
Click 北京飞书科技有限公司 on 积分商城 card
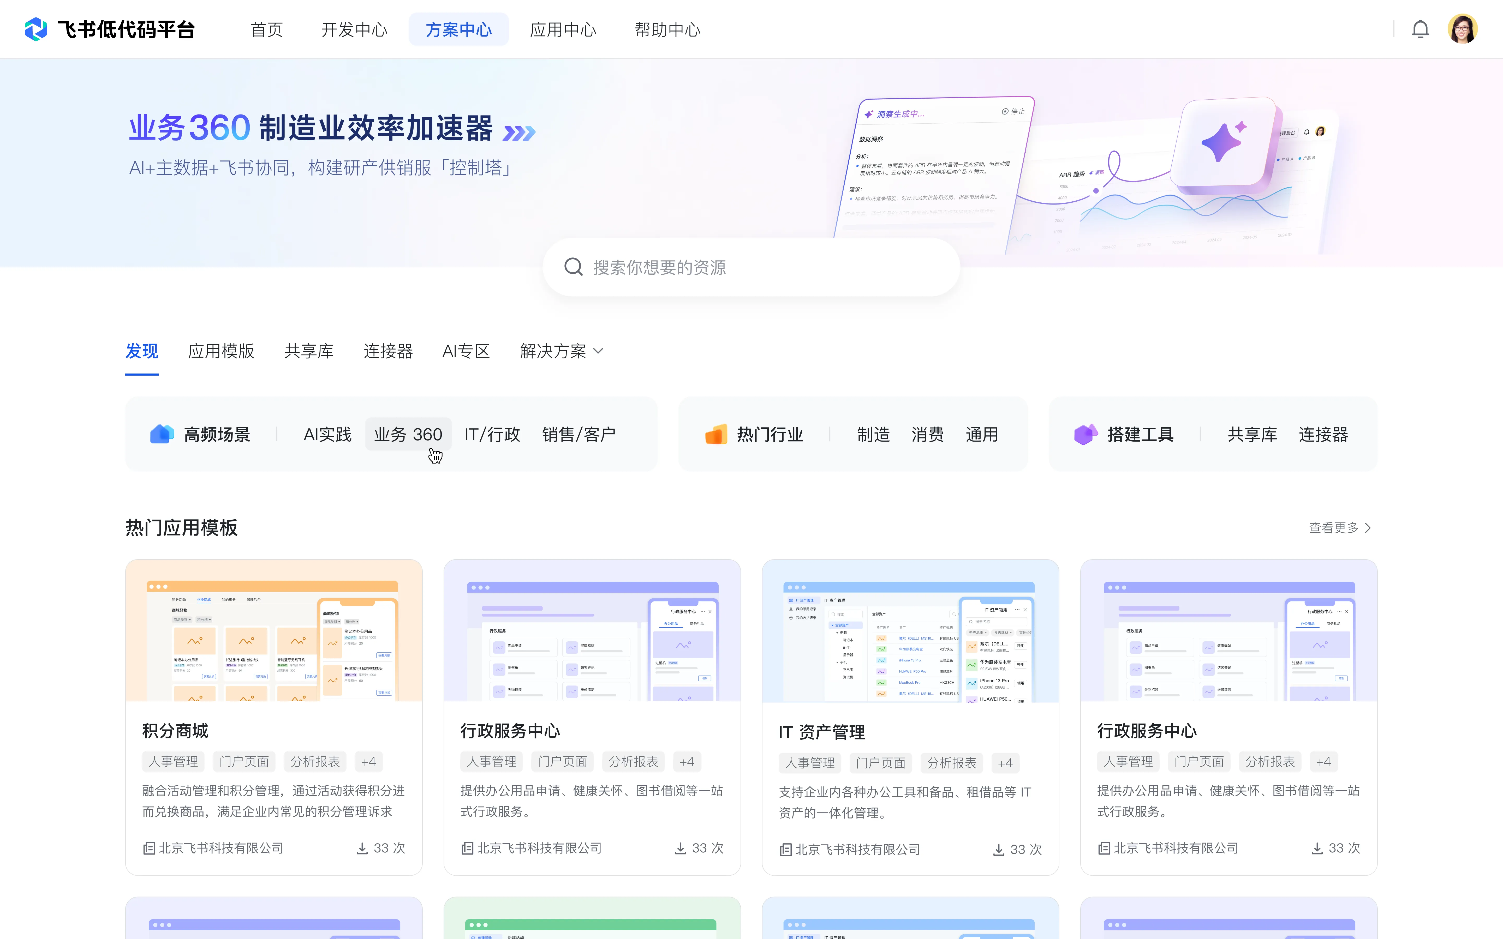[221, 848]
